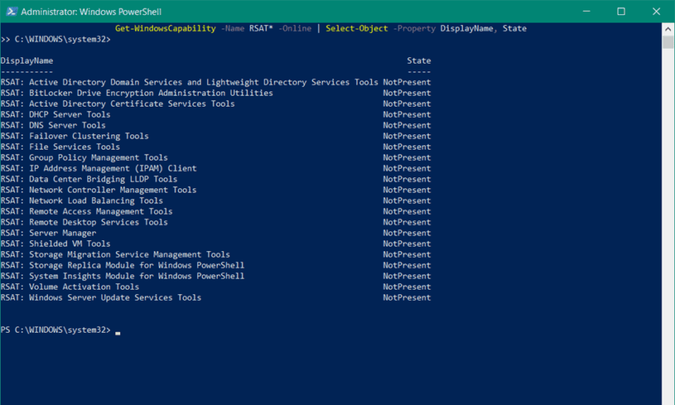This screenshot has height=405, width=675.
Task: Maximize the PowerShell window
Action: pos(621,12)
